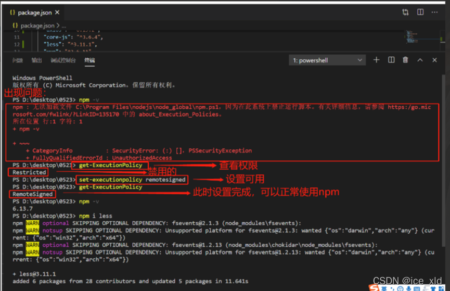Click the "core-js": "^3.6.4" line
This screenshot has height=291, width=450.
[x=73, y=37]
